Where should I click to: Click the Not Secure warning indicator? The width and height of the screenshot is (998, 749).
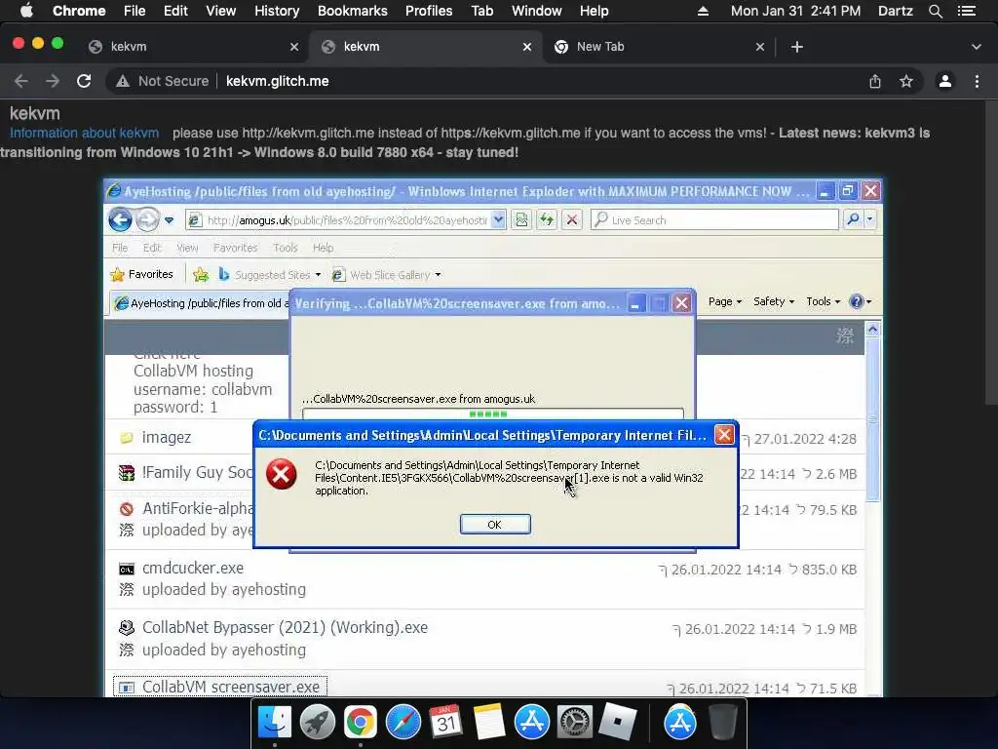coord(163,81)
